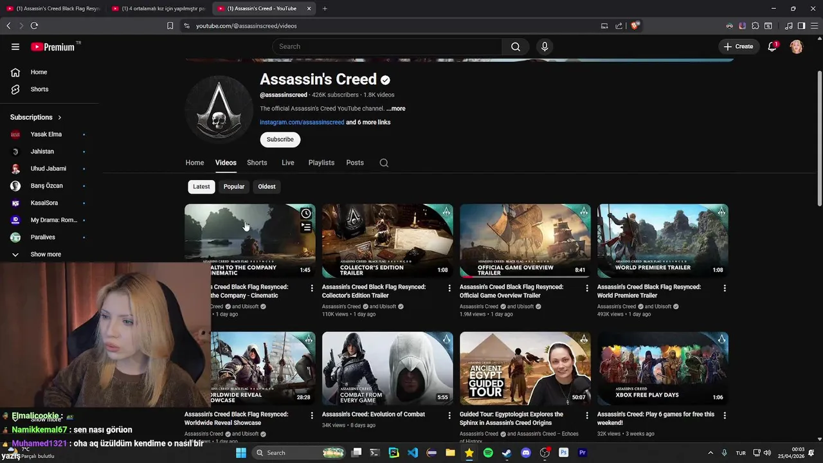
Task: Search within the channel using magnifier icon
Action: coord(384,163)
